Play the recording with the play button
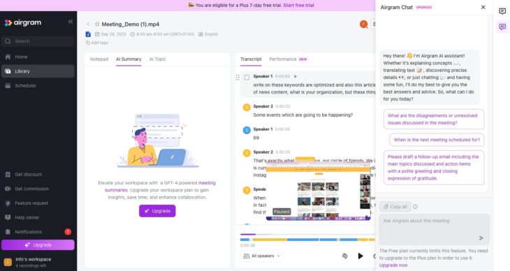Image resolution: width=510 pixels, height=271 pixels. (x=360, y=256)
